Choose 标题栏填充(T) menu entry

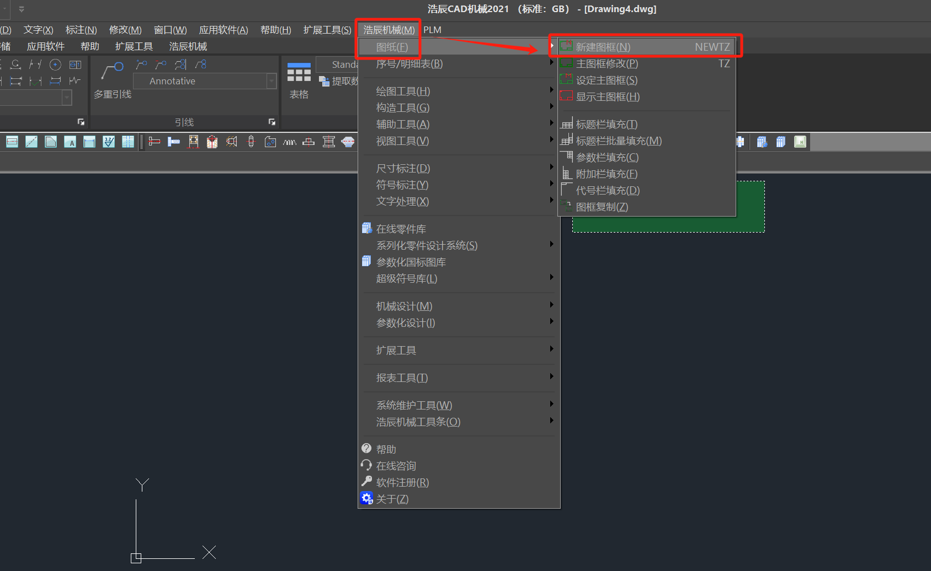(646, 125)
